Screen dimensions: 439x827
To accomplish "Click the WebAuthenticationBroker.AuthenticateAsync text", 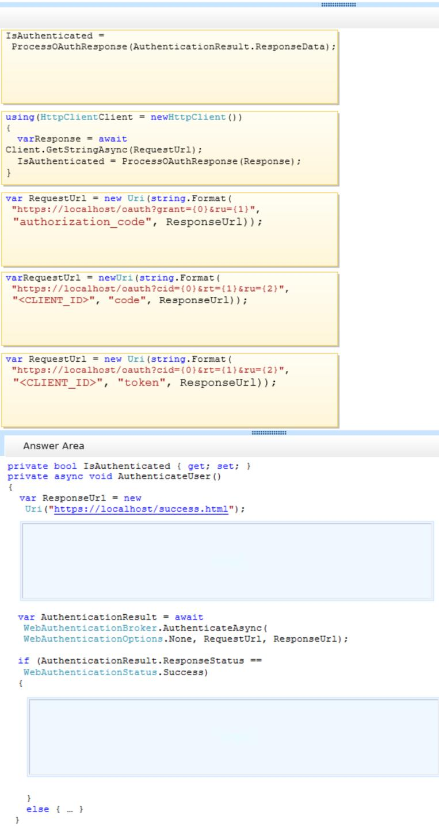I will coord(146,628).
